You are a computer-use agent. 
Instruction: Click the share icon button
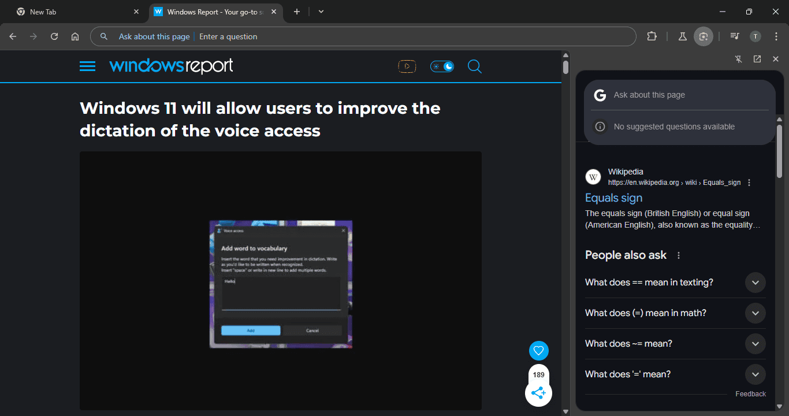(538, 393)
